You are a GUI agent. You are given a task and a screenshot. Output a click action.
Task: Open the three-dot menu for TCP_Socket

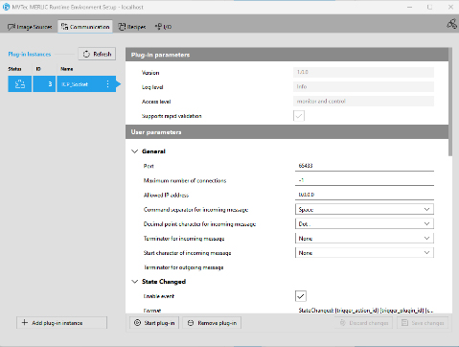coord(107,84)
